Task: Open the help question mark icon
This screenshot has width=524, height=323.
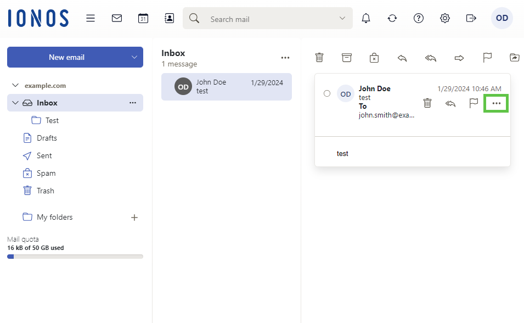Action: click(x=419, y=18)
